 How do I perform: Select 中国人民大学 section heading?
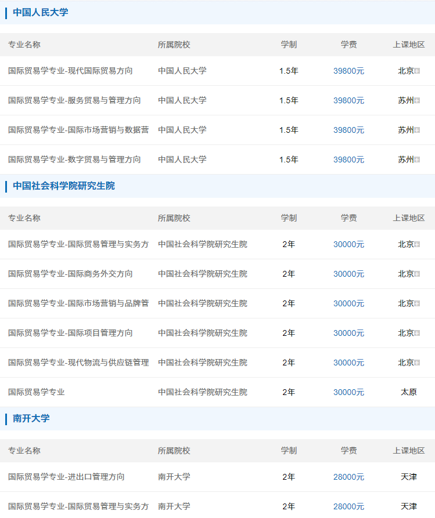40,12
